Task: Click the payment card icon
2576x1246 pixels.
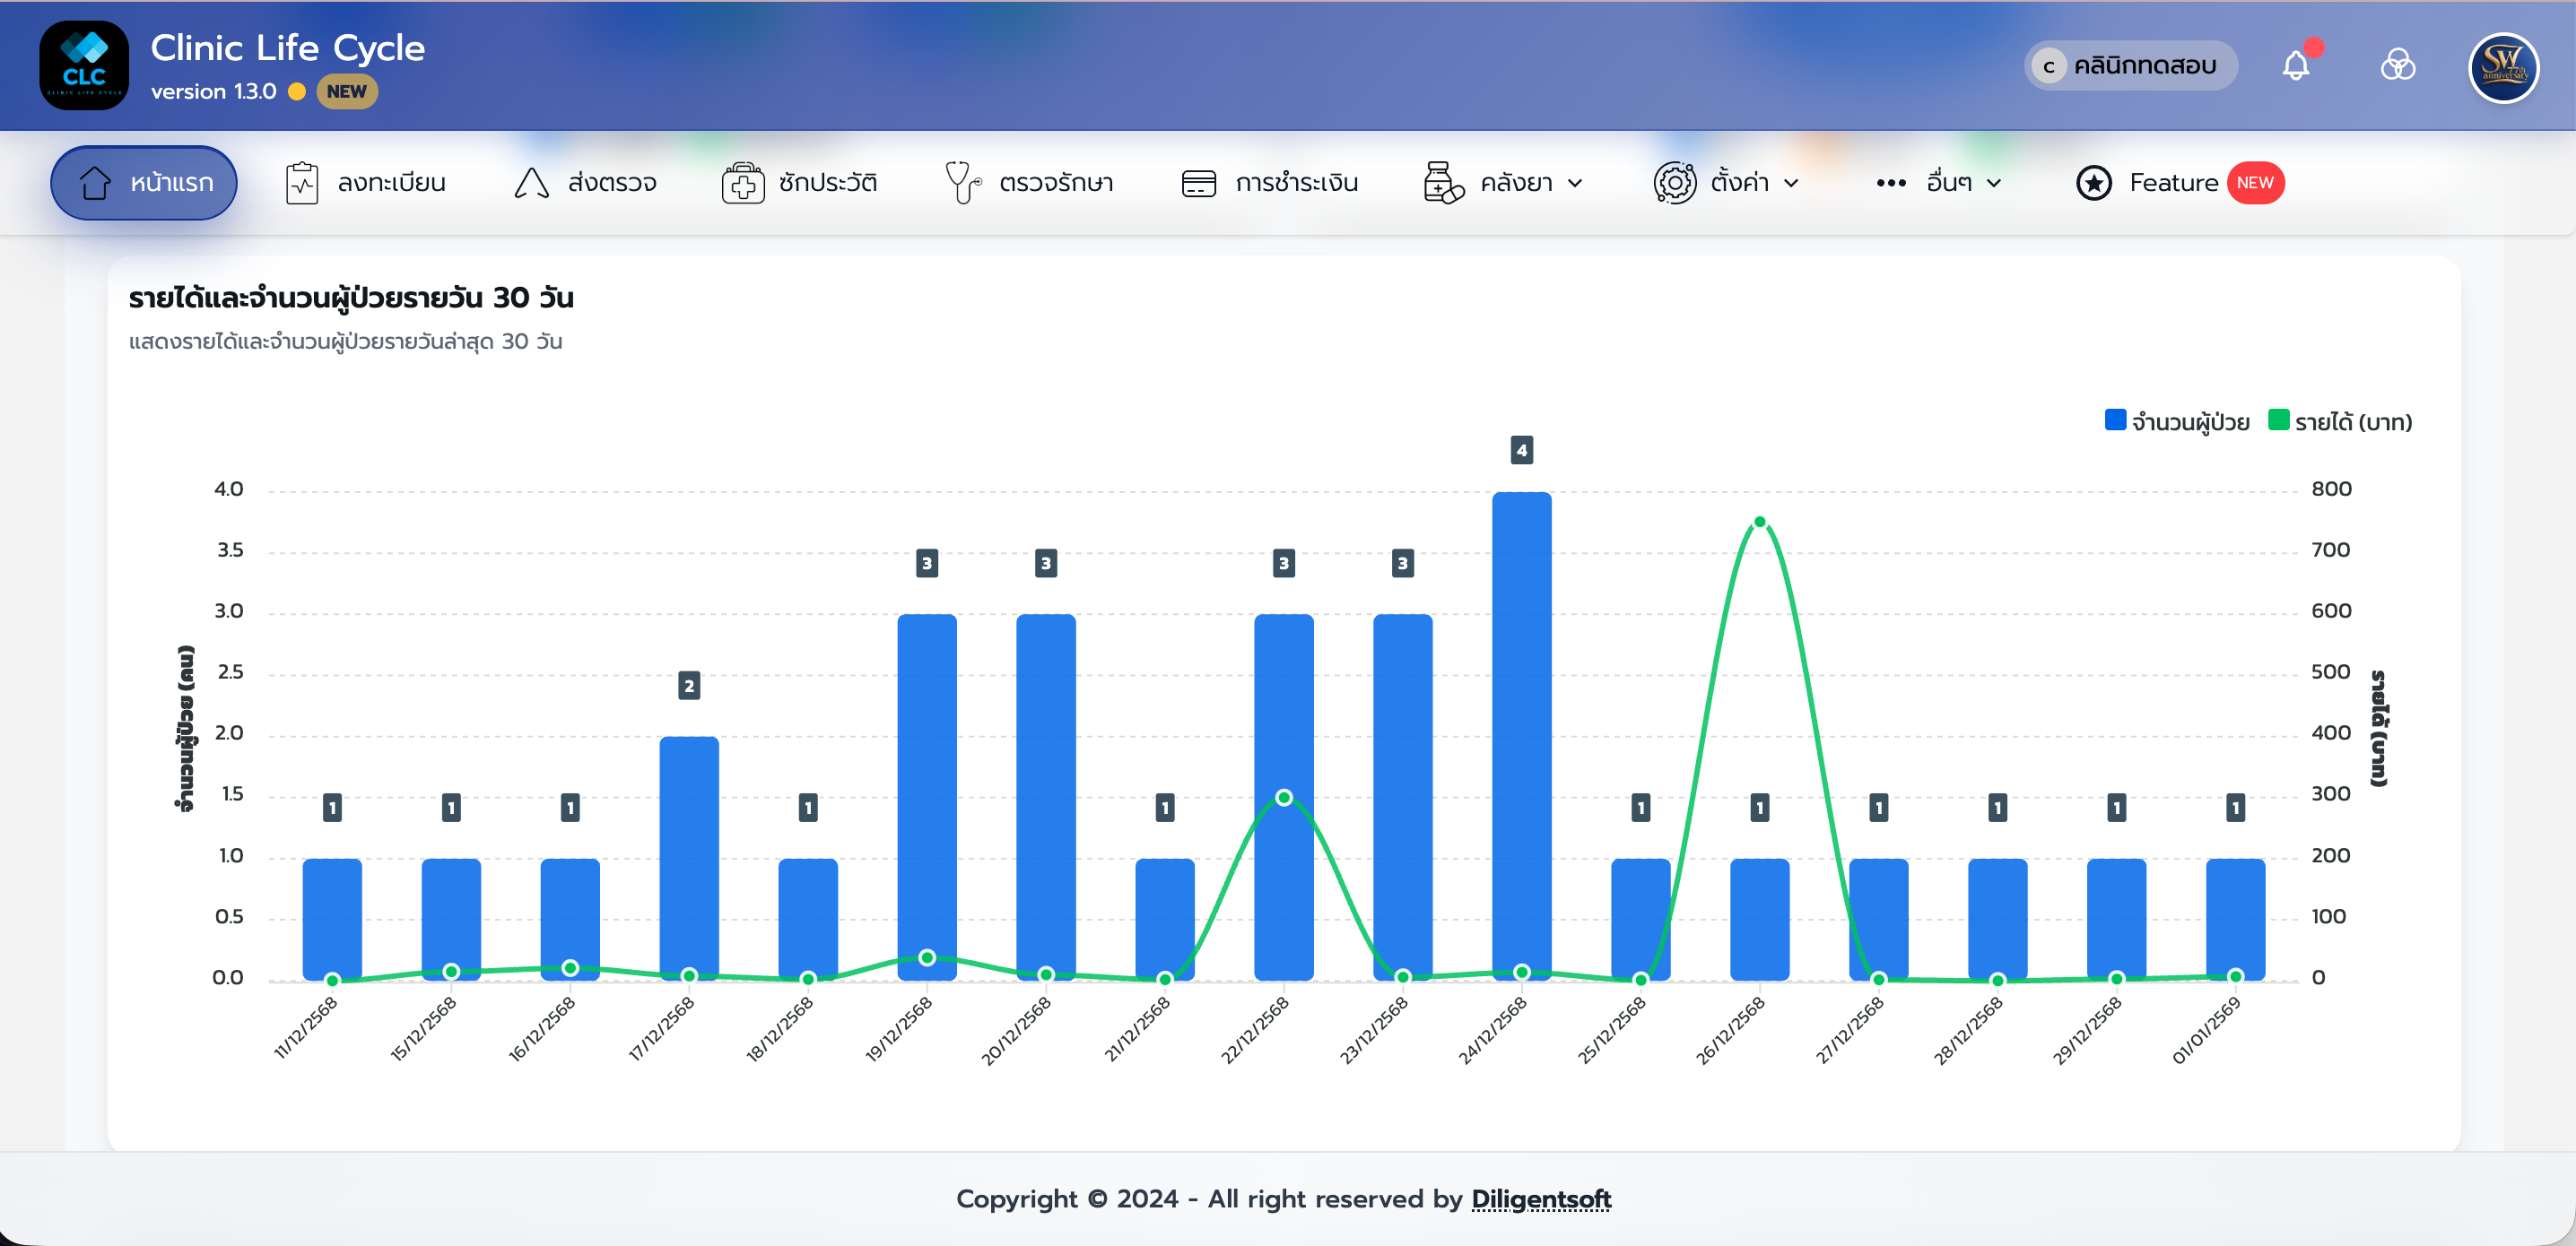Action: coord(1198,183)
